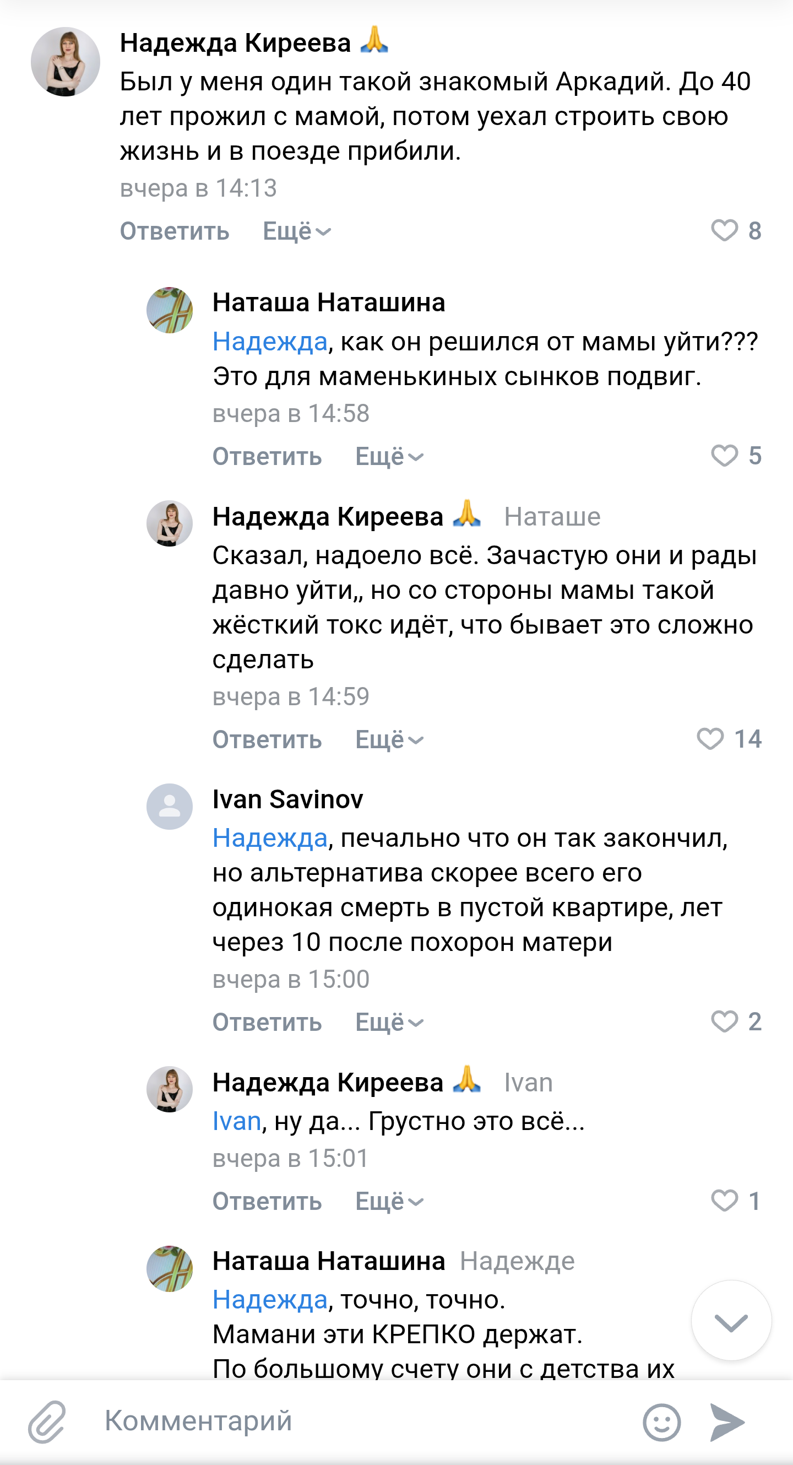The height and width of the screenshot is (1465, 793).
Task: Expand Ещё menu under the 14:13 comment
Action: [297, 231]
